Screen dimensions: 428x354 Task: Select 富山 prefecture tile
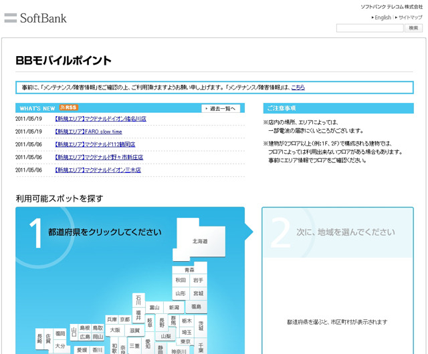pyautogui.click(x=154, y=308)
